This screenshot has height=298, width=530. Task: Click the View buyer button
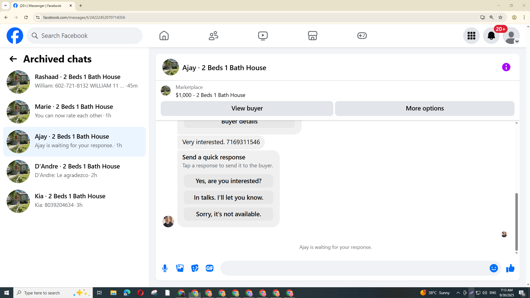coord(247,108)
